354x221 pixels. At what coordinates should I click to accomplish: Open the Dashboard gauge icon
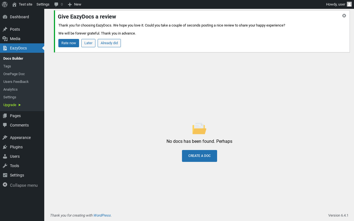click(x=5, y=17)
